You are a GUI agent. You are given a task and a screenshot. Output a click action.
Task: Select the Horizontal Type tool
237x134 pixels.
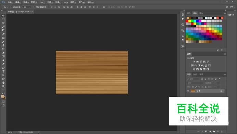[x=3, y=71]
